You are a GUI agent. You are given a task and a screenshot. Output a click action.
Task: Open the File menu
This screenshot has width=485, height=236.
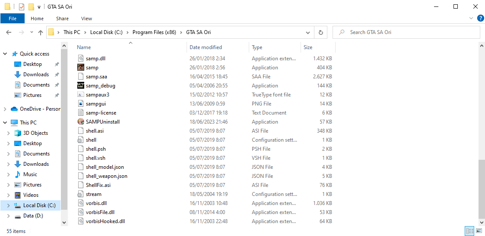point(13,19)
